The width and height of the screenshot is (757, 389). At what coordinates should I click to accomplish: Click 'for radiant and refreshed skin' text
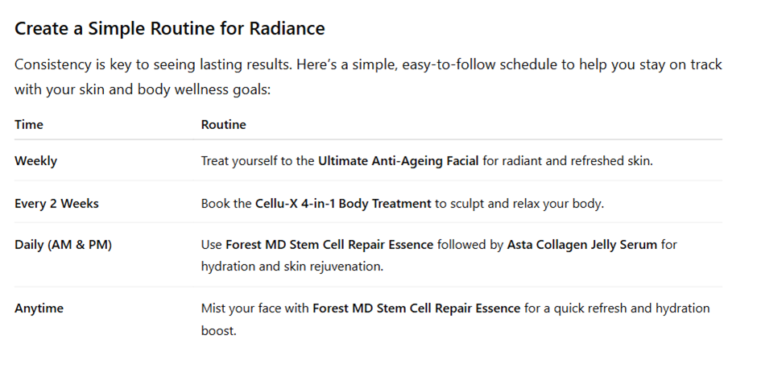pos(567,161)
